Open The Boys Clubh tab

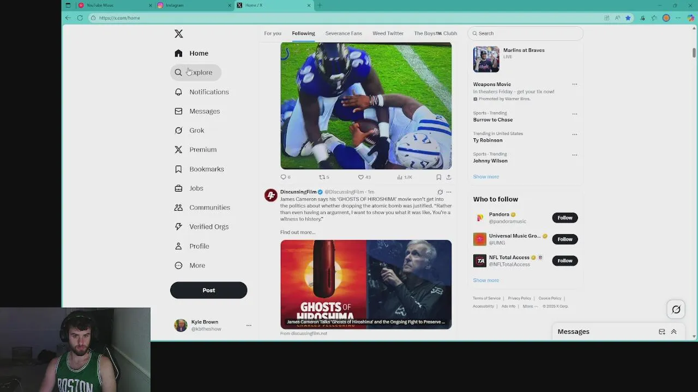tap(435, 33)
